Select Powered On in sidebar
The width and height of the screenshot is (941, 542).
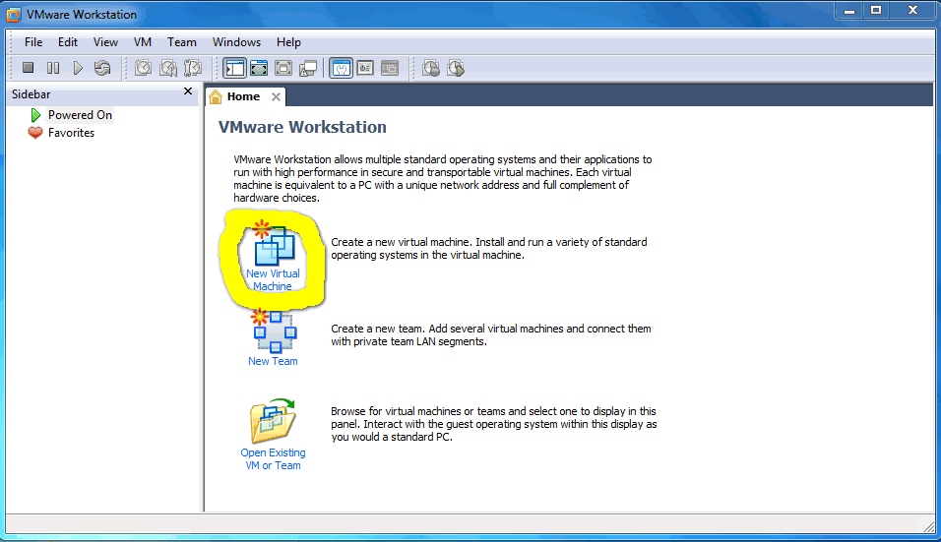80,114
